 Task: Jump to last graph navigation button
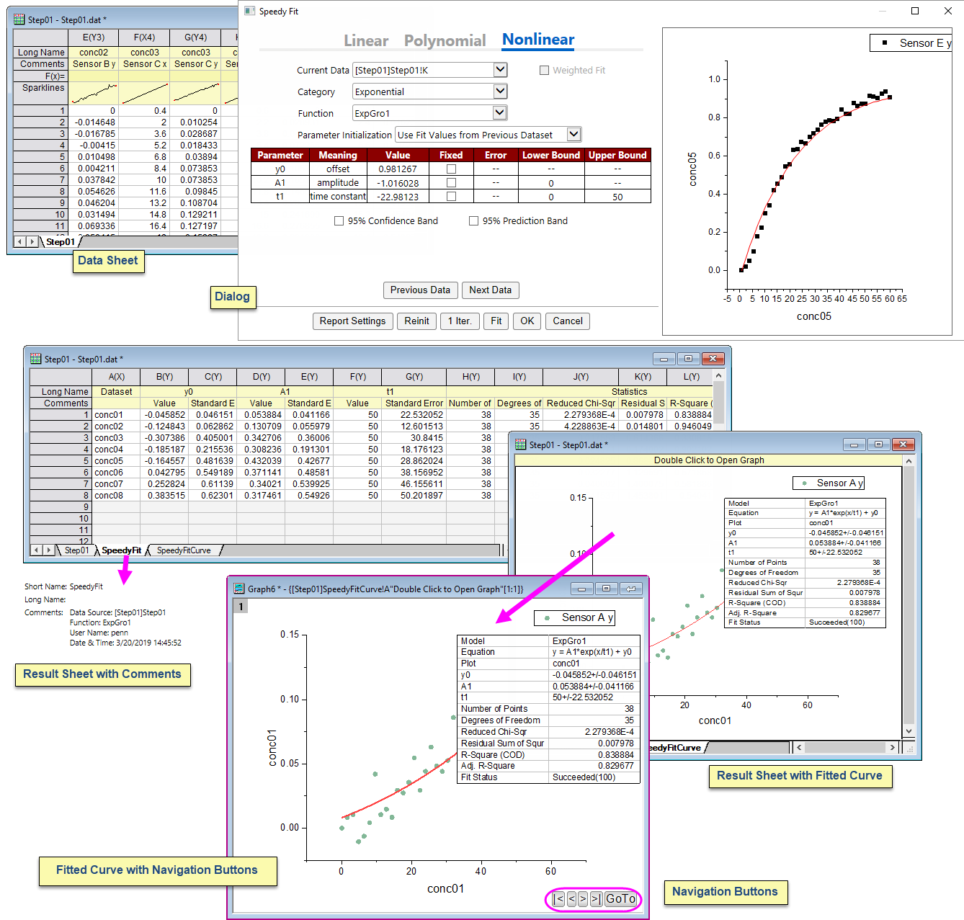tap(596, 898)
